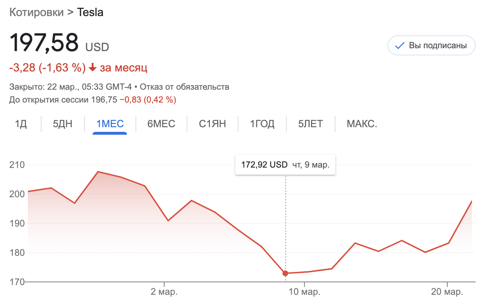
Task: Click the "Tesla" breadcrumb title
Action: tap(90, 13)
